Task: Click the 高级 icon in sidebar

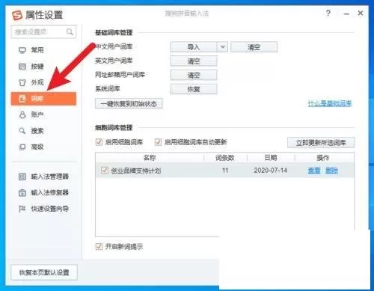Action: coord(22,147)
